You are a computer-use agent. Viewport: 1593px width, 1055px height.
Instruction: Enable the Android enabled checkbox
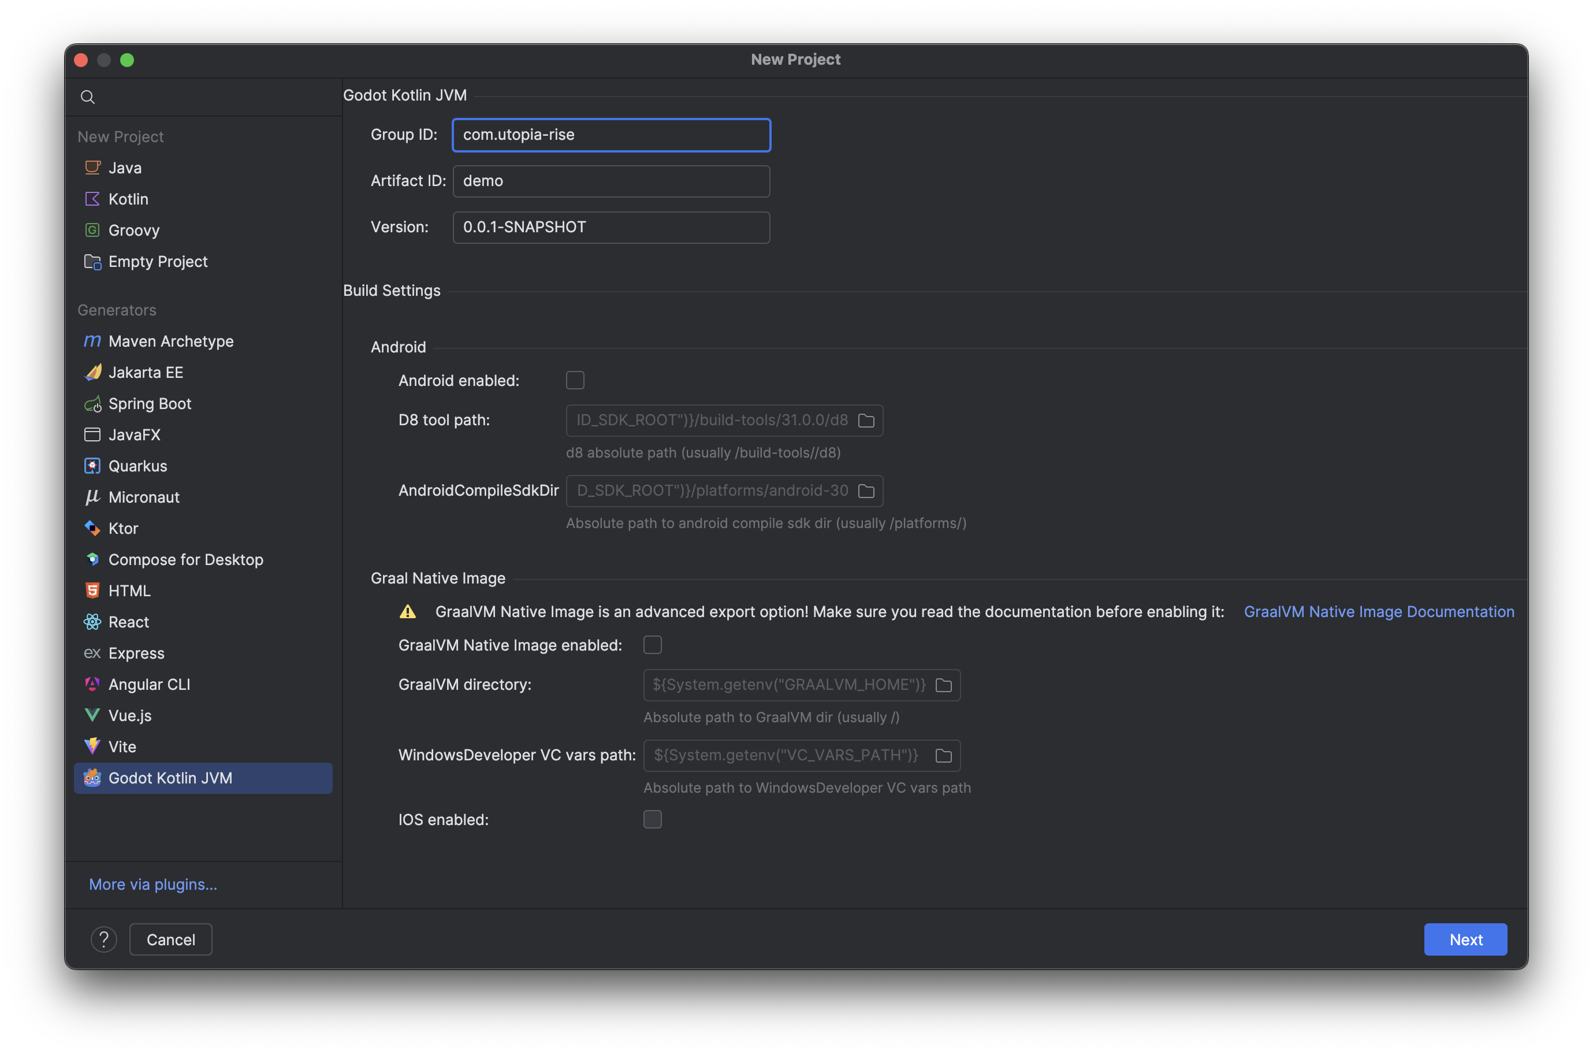point(575,381)
